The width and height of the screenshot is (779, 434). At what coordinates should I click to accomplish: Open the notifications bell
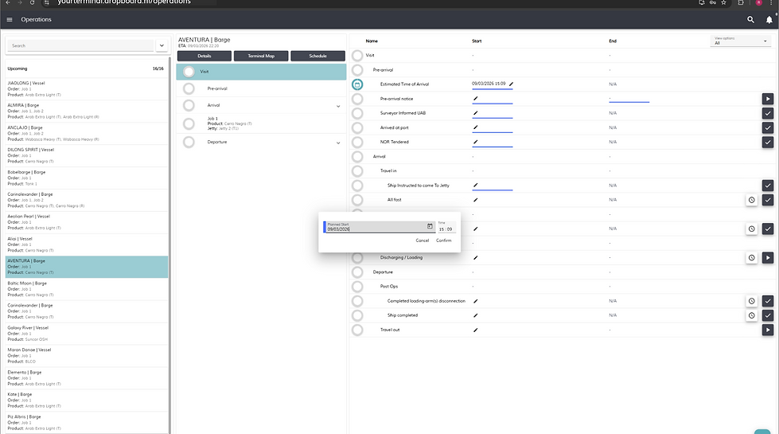pyautogui.click(x=769, y=20)
